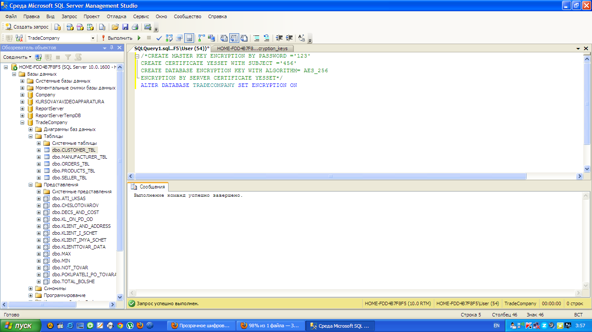Click the Change Connection icon

19,38
